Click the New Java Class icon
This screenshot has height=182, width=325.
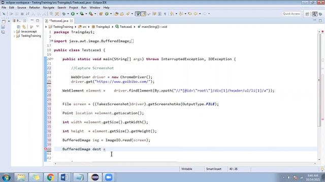pyautogui.click(x=107, y=14)
